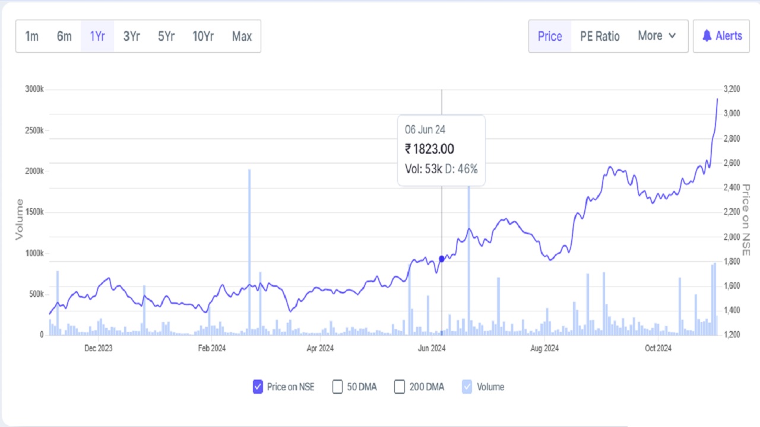Click the Price on NSE axis title
This screenshot has height=427, width=760.
click(x=746, y=220)
